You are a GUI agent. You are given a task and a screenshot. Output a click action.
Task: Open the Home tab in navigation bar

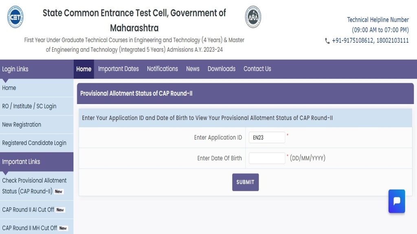pos(83,69)
